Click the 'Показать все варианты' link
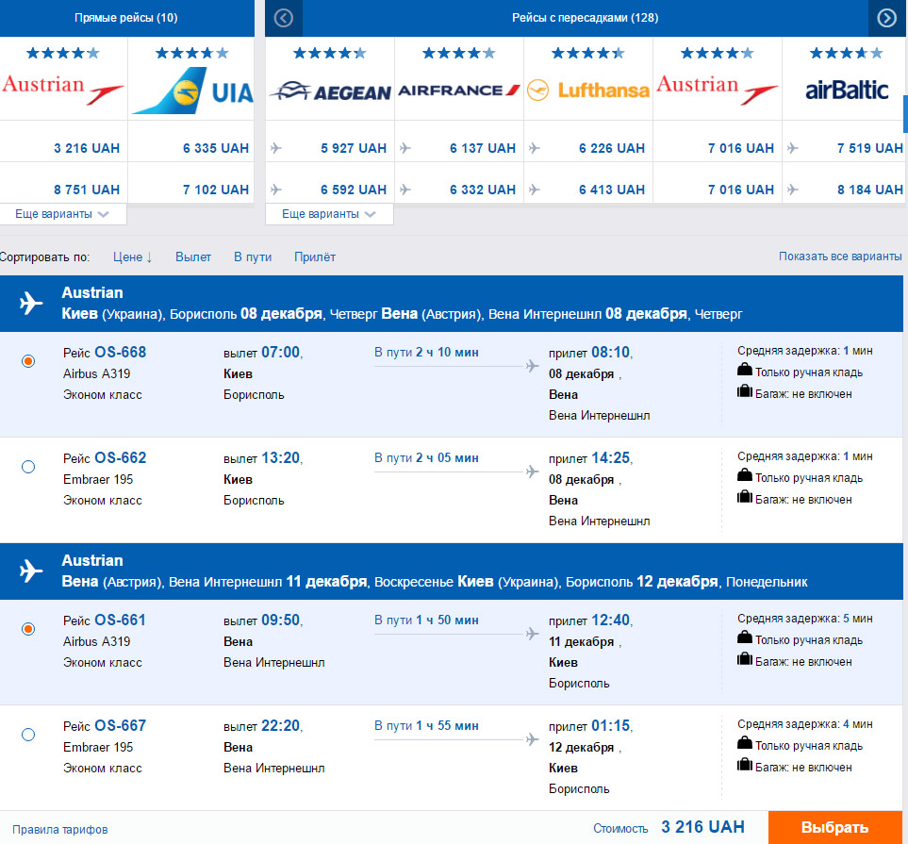Image resolution: width=908 pixels, height=844 pixels. click(840, 257)
